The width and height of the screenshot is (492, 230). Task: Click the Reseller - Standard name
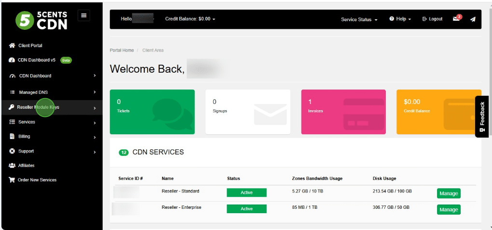[x=180, y=191]
